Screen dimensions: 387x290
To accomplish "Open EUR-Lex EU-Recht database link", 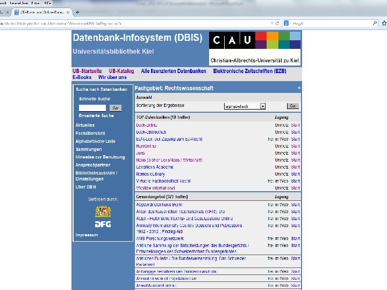I will tap(169, 139).
